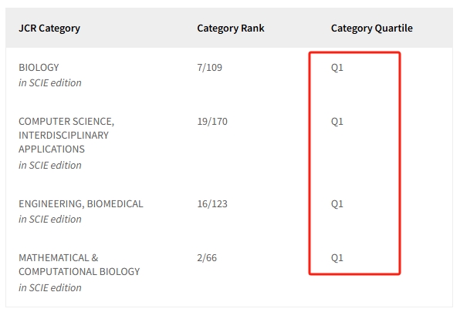Click the 16/123 rank value
Viewport: 460px width, 312px height.
point(212,203)
